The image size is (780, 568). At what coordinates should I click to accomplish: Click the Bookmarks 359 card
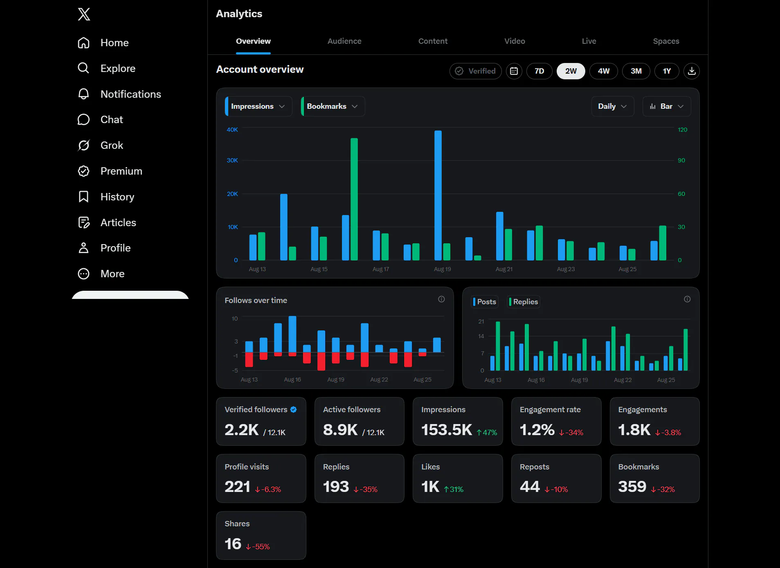[654, 478]
